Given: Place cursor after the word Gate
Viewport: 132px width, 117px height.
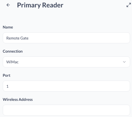Looking at the screenshot, I should [29, 38].
